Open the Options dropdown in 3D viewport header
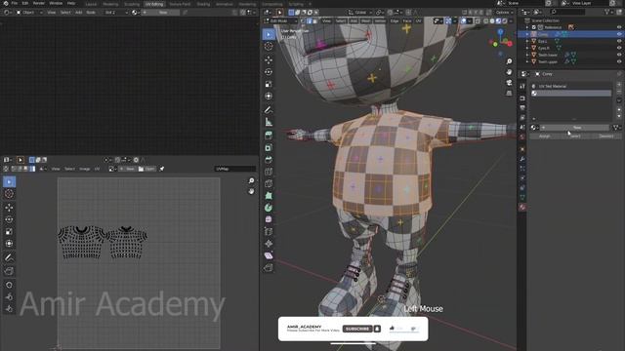The width and height of the screenshot is (625, 351). click(504, 13)
